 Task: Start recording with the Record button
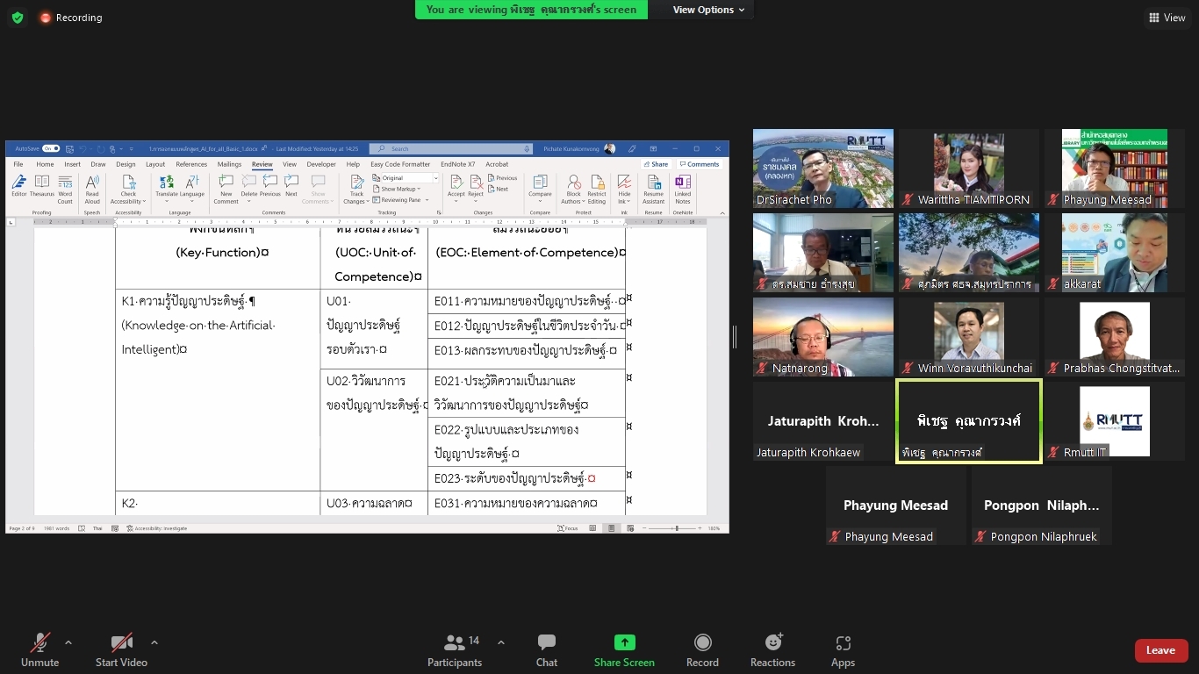702,650
